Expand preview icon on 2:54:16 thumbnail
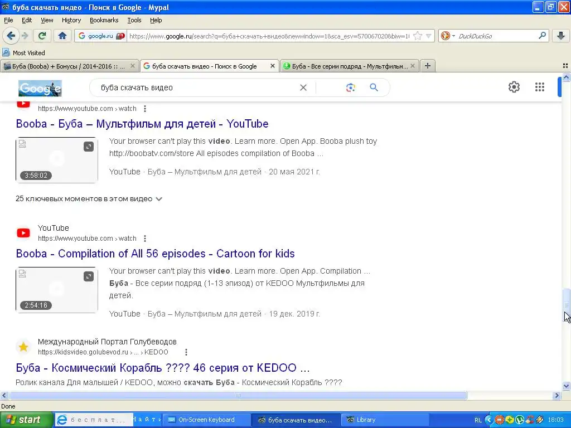The image size is (571, 428). click(89, 276)
